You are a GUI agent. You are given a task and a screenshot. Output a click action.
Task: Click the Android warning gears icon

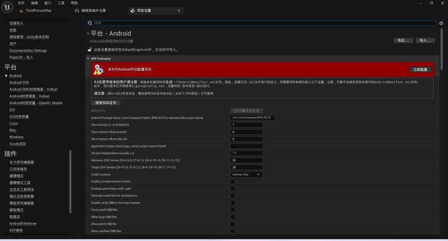98,69
